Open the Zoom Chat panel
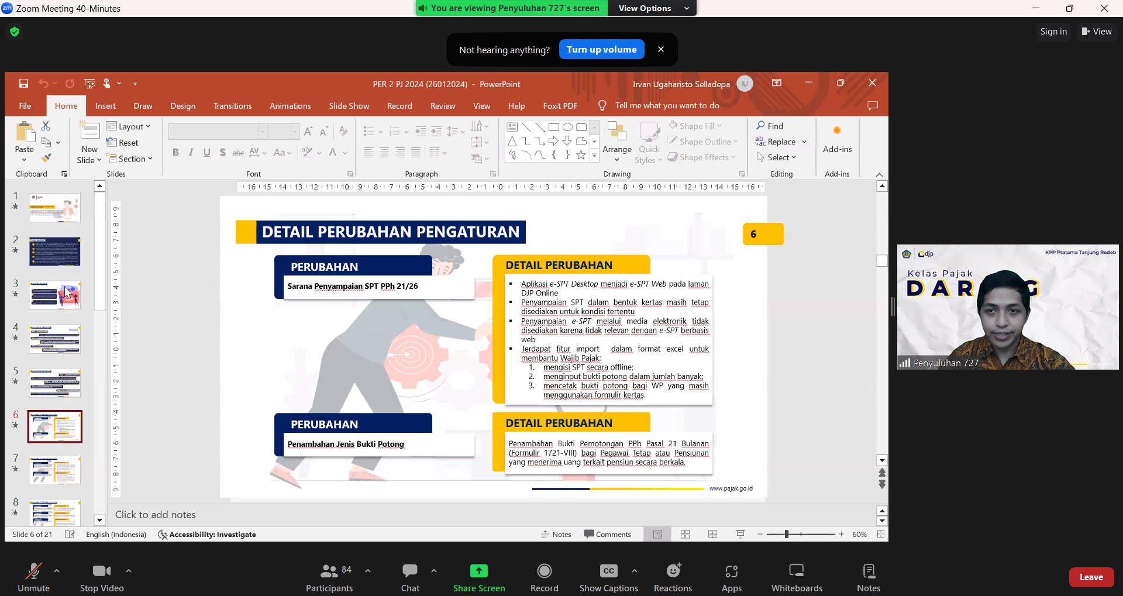1123x596 pixels. (x=410, y=577)
